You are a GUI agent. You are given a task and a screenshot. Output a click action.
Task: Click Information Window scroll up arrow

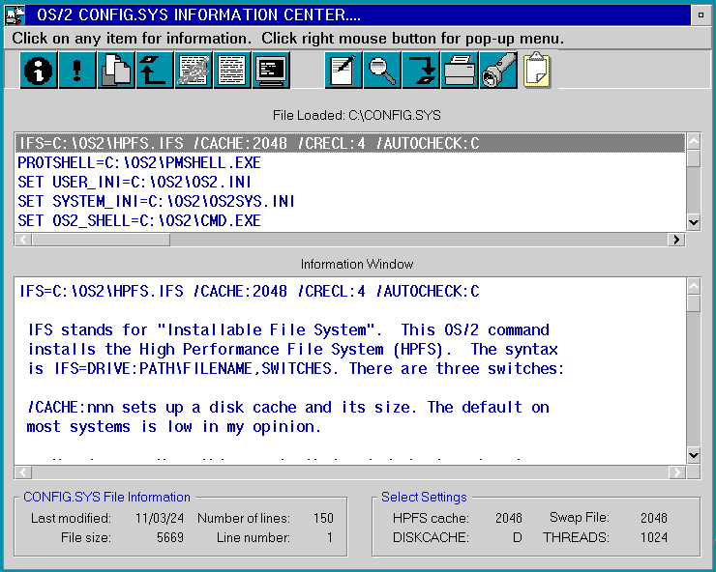coord(694,286)
